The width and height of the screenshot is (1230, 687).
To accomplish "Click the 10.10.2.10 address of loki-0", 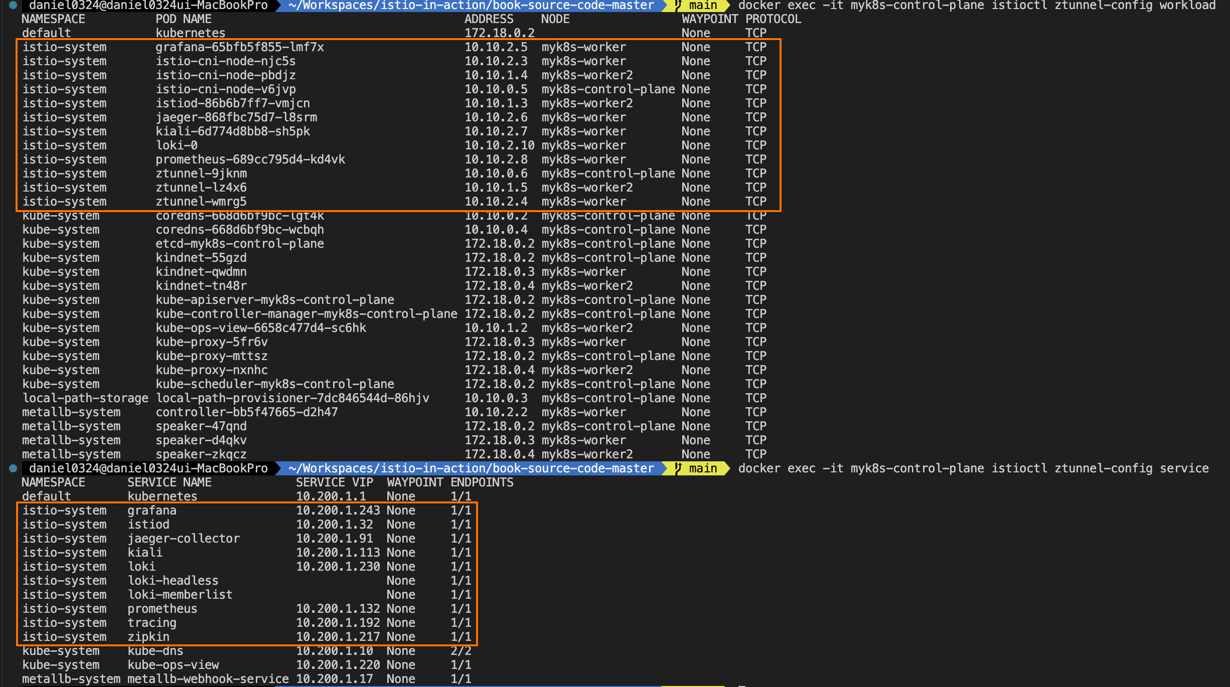I will (x=499, y=145).
